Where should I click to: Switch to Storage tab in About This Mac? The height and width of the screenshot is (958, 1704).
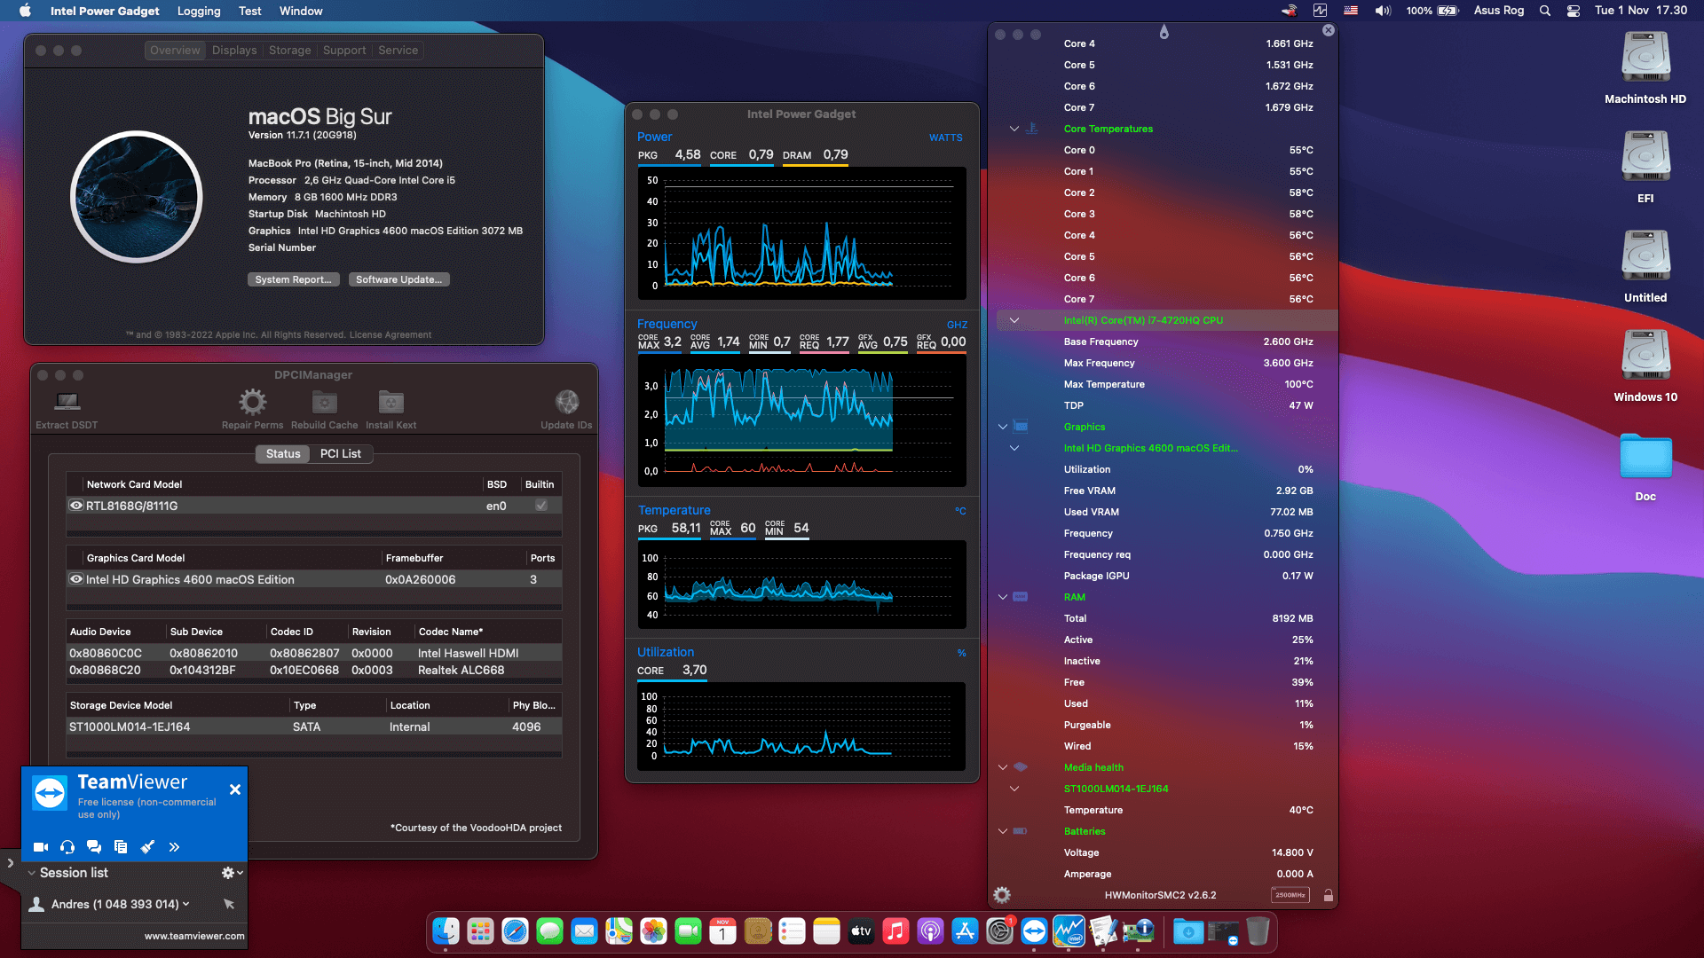pyautogui.click(x=290, y=51)
